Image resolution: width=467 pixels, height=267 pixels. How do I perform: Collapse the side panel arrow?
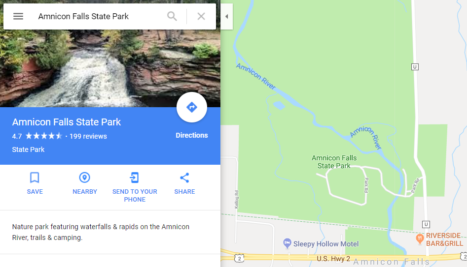click(227, 16)
